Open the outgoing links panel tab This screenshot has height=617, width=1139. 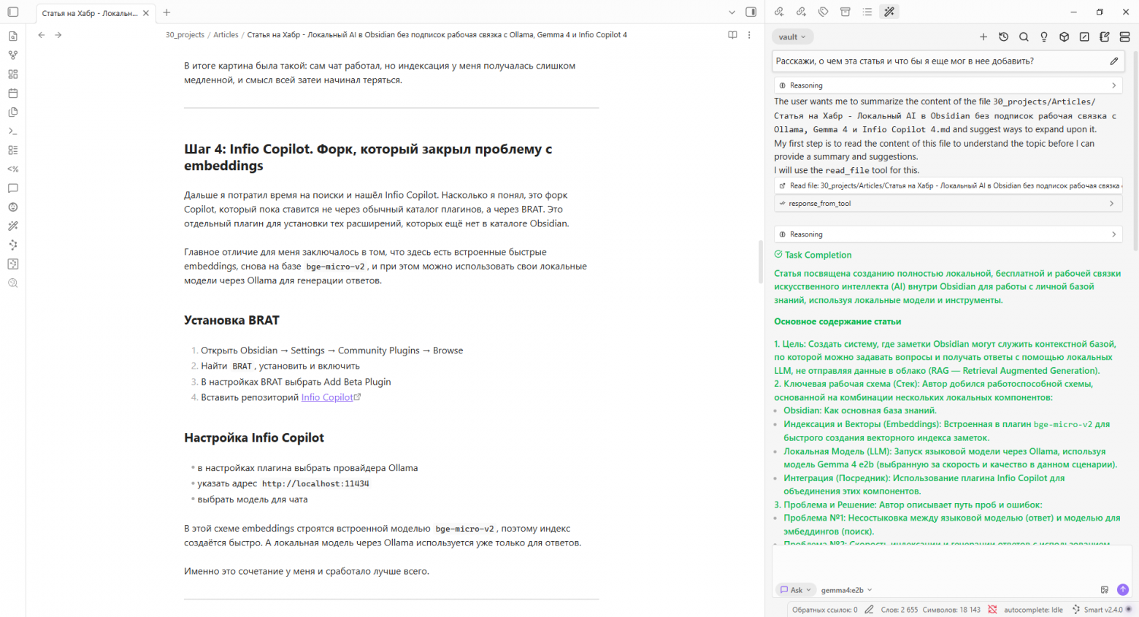tap(801, 12)
